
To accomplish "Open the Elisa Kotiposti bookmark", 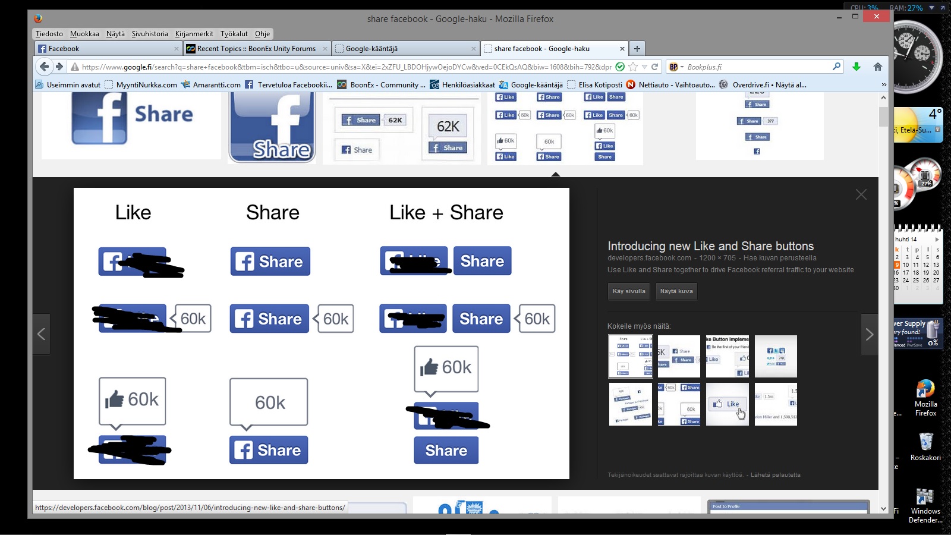I will 594,84.
